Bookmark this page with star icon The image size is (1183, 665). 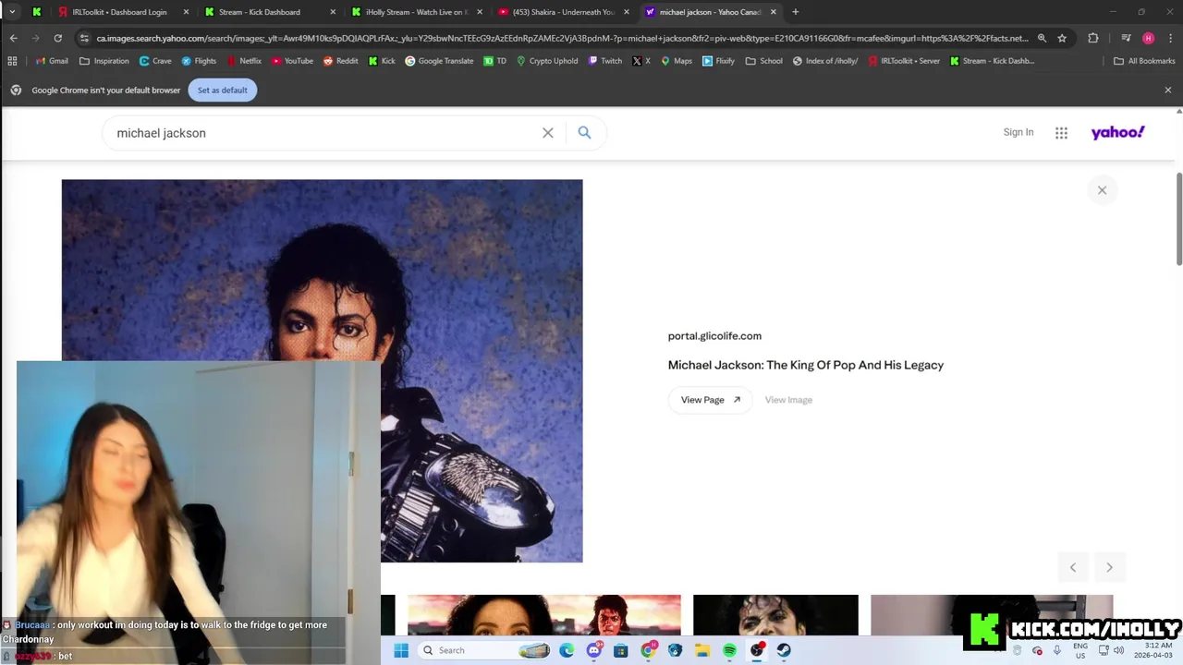tap(1062, 38)
